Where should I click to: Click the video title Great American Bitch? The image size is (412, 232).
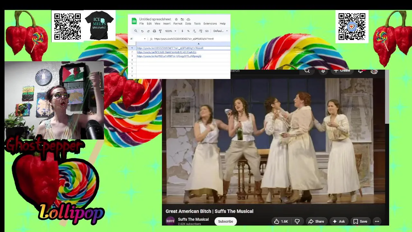tap(210, 211)
